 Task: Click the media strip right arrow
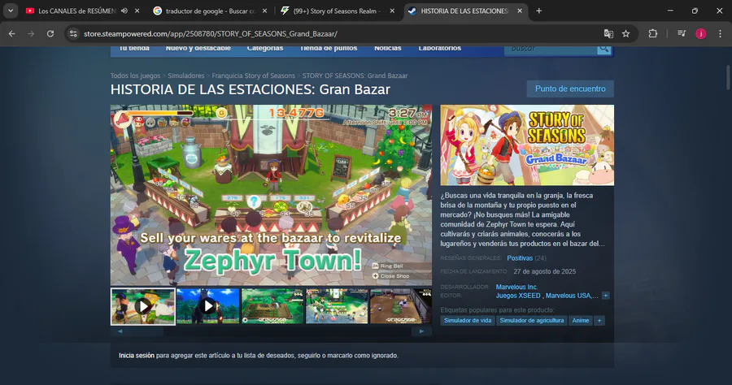click(x=421, y=331)
